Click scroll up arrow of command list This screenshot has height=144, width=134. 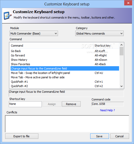pyautogui.click(x=122, y=45)
